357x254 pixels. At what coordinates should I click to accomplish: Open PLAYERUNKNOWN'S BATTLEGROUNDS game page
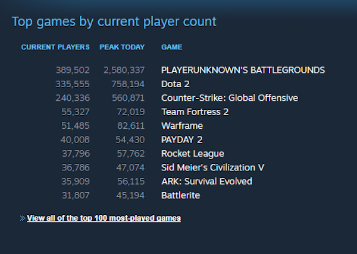pyautogui.click(x=243, y=70)
